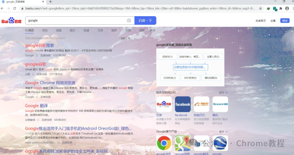Close the google Baidu search tab

pyautogui.click(x=43, y=2)
